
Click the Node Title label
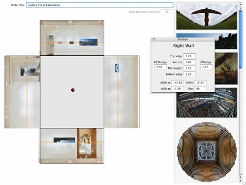pyautogui.click(x=17, y=5)
